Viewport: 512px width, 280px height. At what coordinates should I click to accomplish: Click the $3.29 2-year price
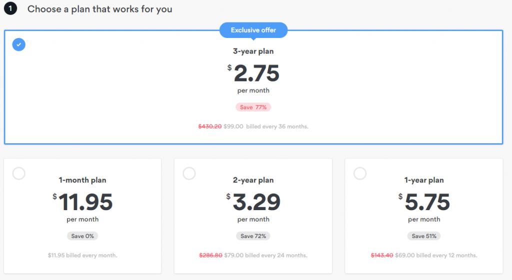tap(253, 202)
